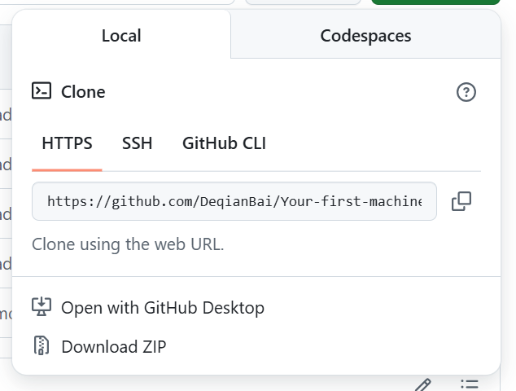Click the search field above the Local tab
Viewport: 516px width, 391px height.
pyautogui.click(x=117, y=2)
